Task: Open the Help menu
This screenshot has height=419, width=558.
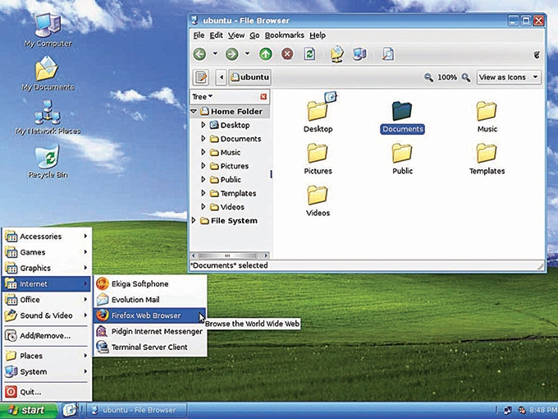Action: 318,35
